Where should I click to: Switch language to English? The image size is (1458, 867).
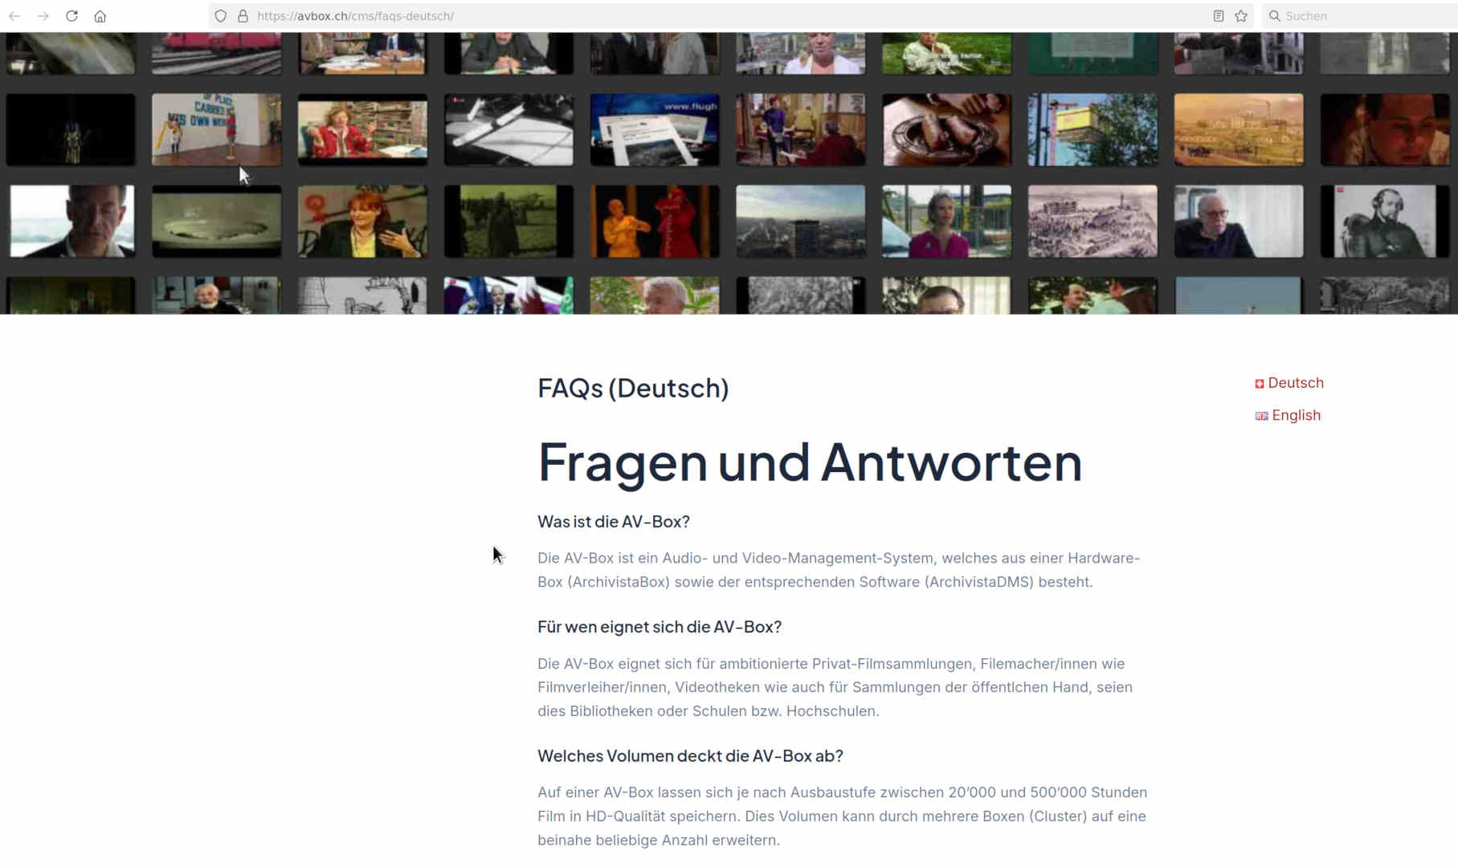1296,415
